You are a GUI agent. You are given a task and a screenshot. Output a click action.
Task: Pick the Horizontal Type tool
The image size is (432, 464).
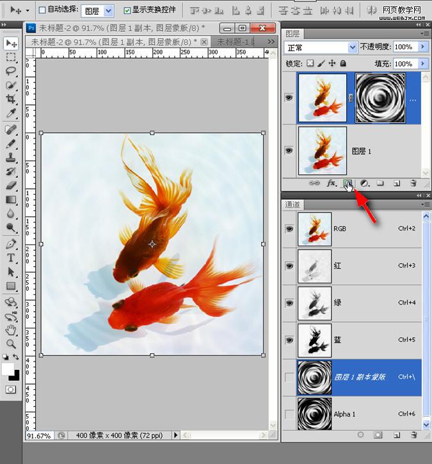pos(11,258)
